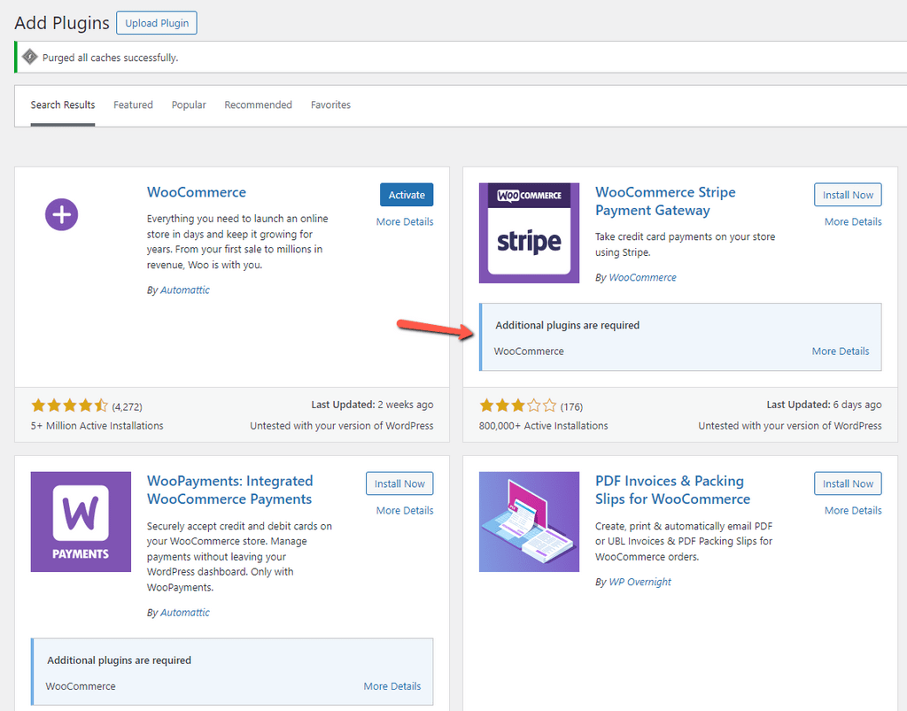Click the Stripe plugin logo

529,233
